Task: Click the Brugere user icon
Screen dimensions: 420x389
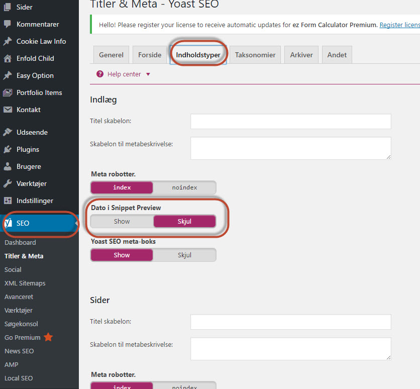Action: [x=8, y=166]
